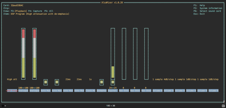
Task: Click the Esc Exit entry
Action: tap(199, 14)
